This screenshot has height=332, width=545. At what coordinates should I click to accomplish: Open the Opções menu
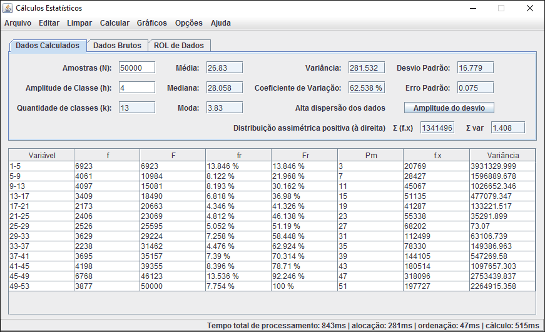pyautogui.click(x=189, y=23)
